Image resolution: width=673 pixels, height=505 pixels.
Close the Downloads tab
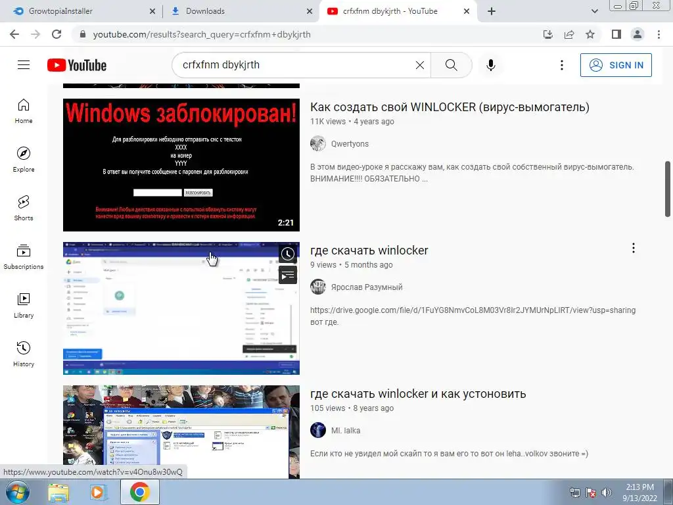[310, 12]
